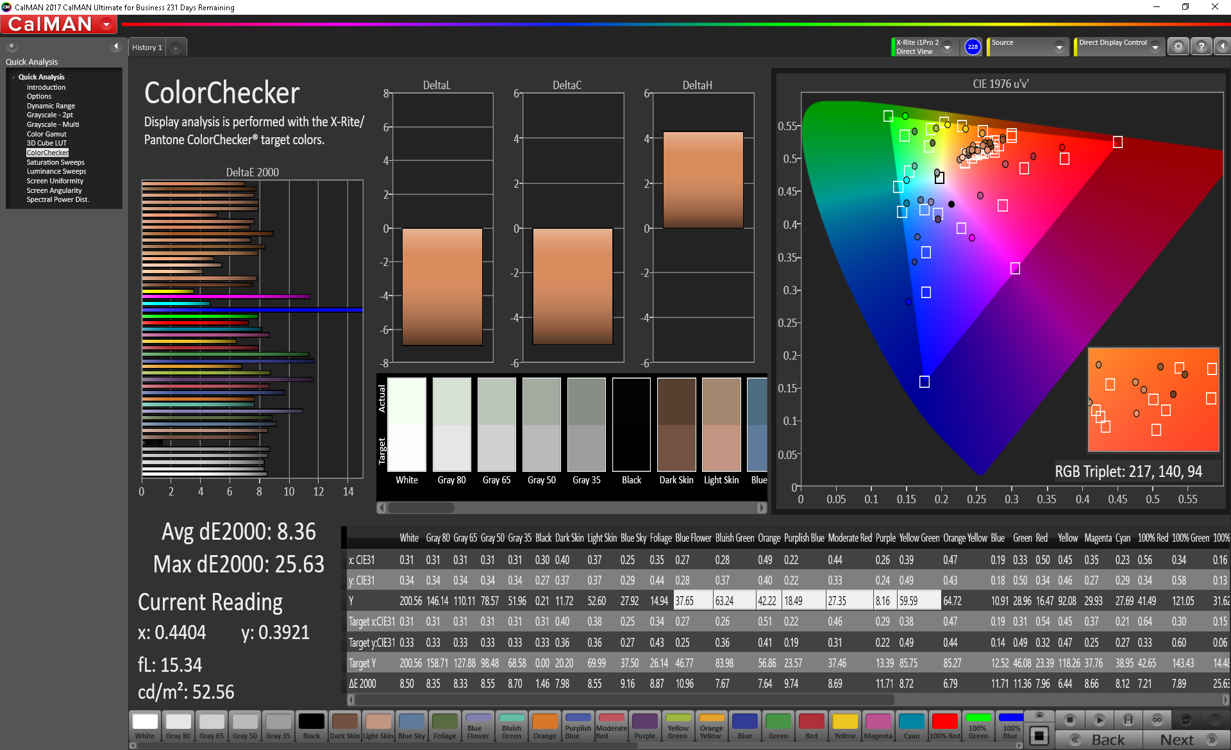
Task: Open the X-Rite i1Pro 2 meter dropdown
Action: coord(947,47)
